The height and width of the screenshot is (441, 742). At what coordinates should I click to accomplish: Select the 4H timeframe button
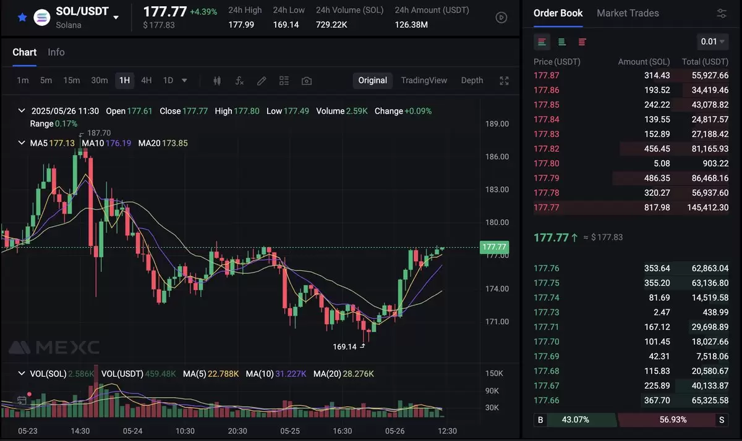[x=147, y=80]
